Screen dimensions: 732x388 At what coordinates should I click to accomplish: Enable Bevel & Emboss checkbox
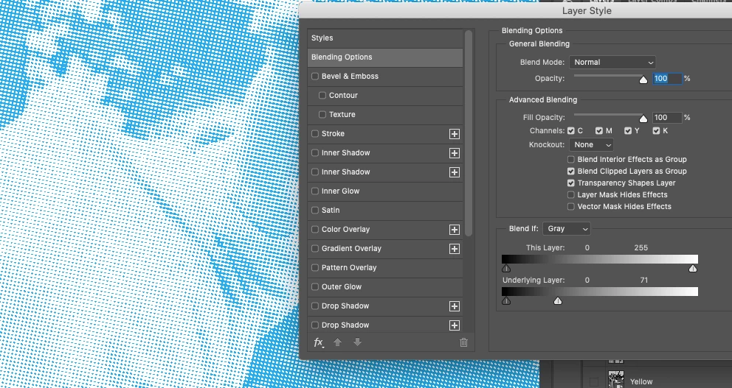[x=315, y=77]
